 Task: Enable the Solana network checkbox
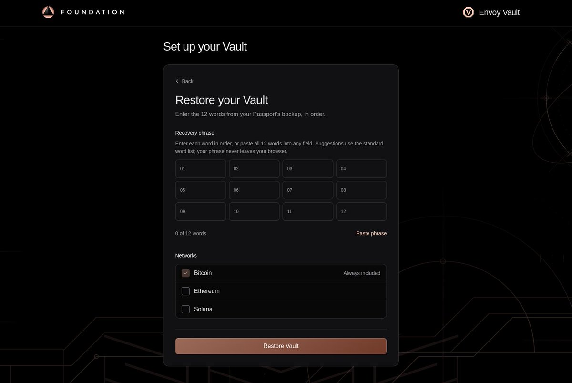(185, 309)
